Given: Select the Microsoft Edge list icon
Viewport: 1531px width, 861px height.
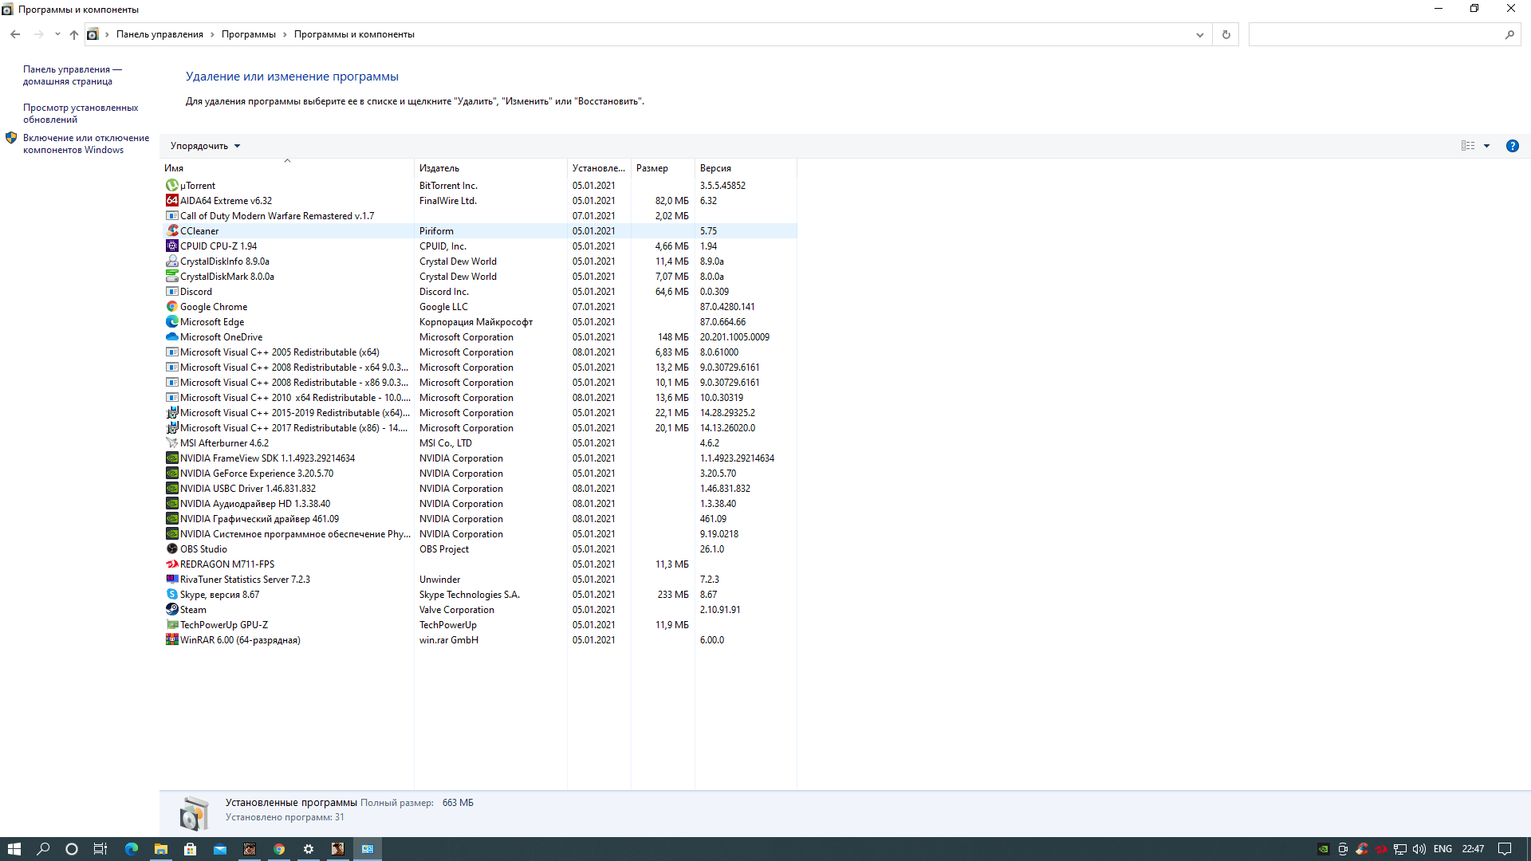Looking at the screenshot, I should (171, 322).
